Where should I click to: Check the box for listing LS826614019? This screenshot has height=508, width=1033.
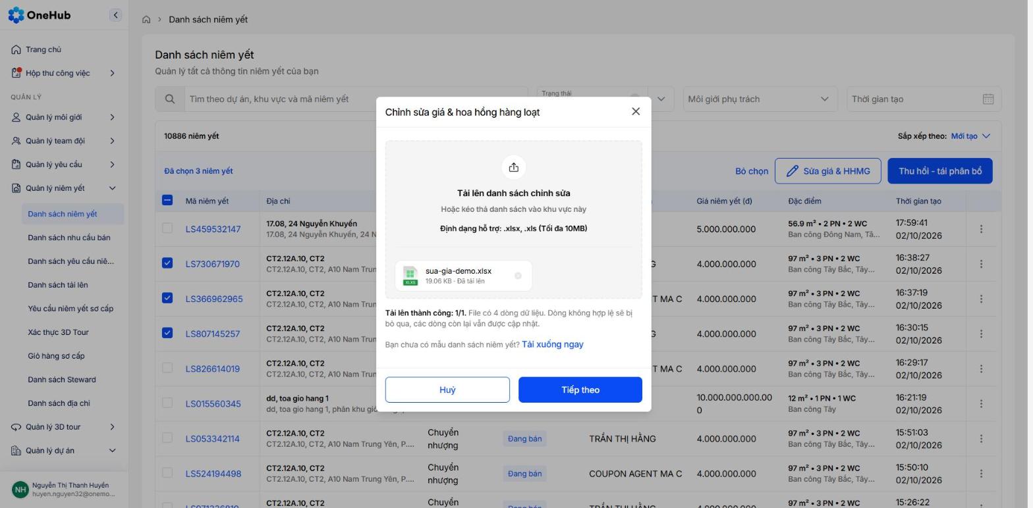coord(167,368)
